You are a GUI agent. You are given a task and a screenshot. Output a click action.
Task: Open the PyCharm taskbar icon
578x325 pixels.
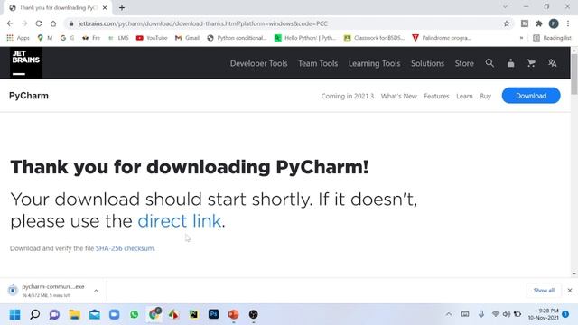[x=193, y=314]
